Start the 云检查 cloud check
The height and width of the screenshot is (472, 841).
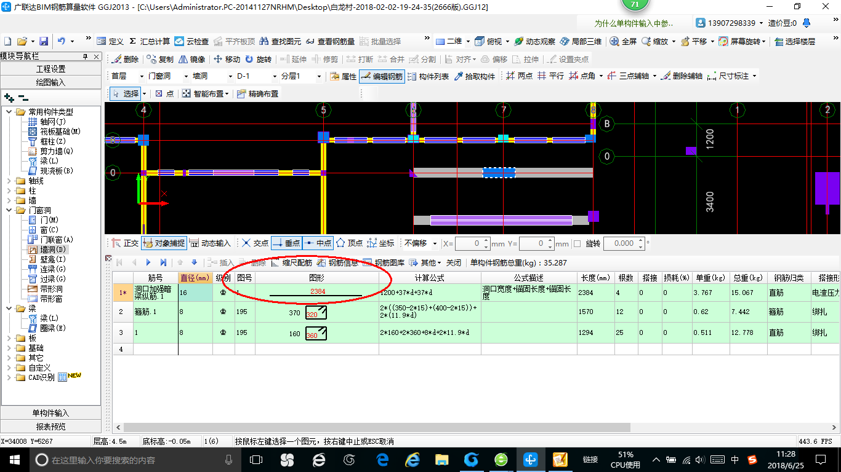click(191, 41)
